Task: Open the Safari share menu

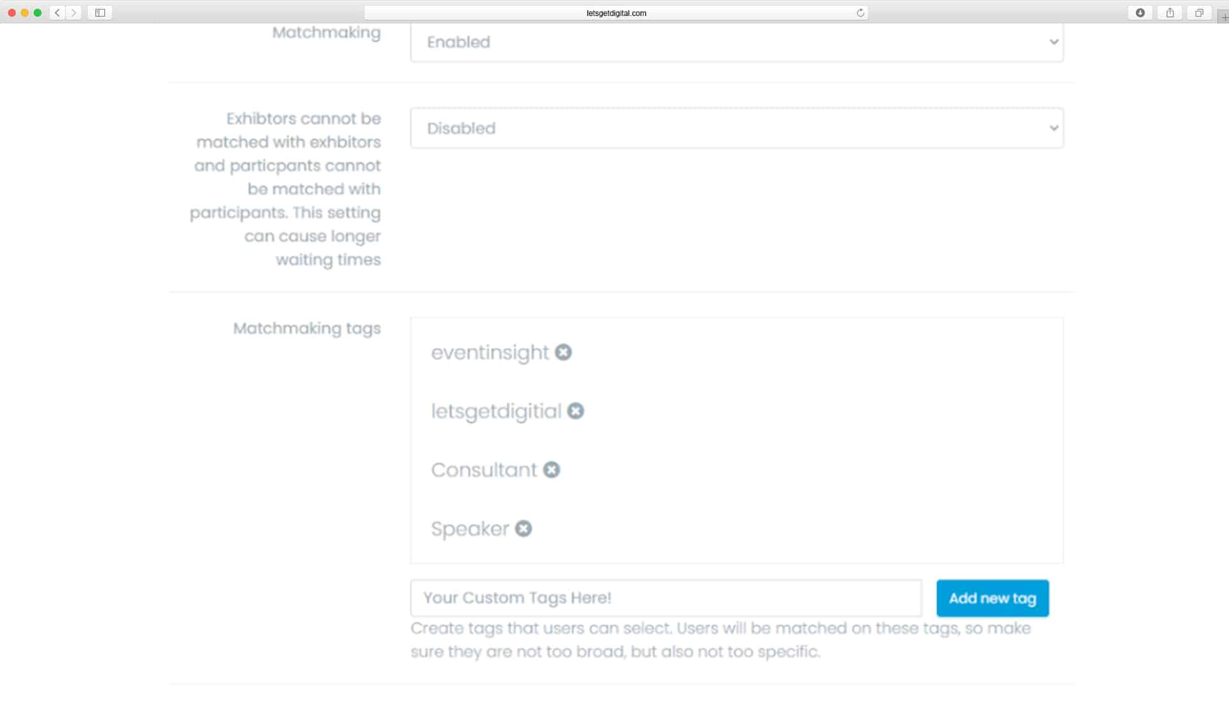Action: pyautogui.click(x=1169, y=13)
